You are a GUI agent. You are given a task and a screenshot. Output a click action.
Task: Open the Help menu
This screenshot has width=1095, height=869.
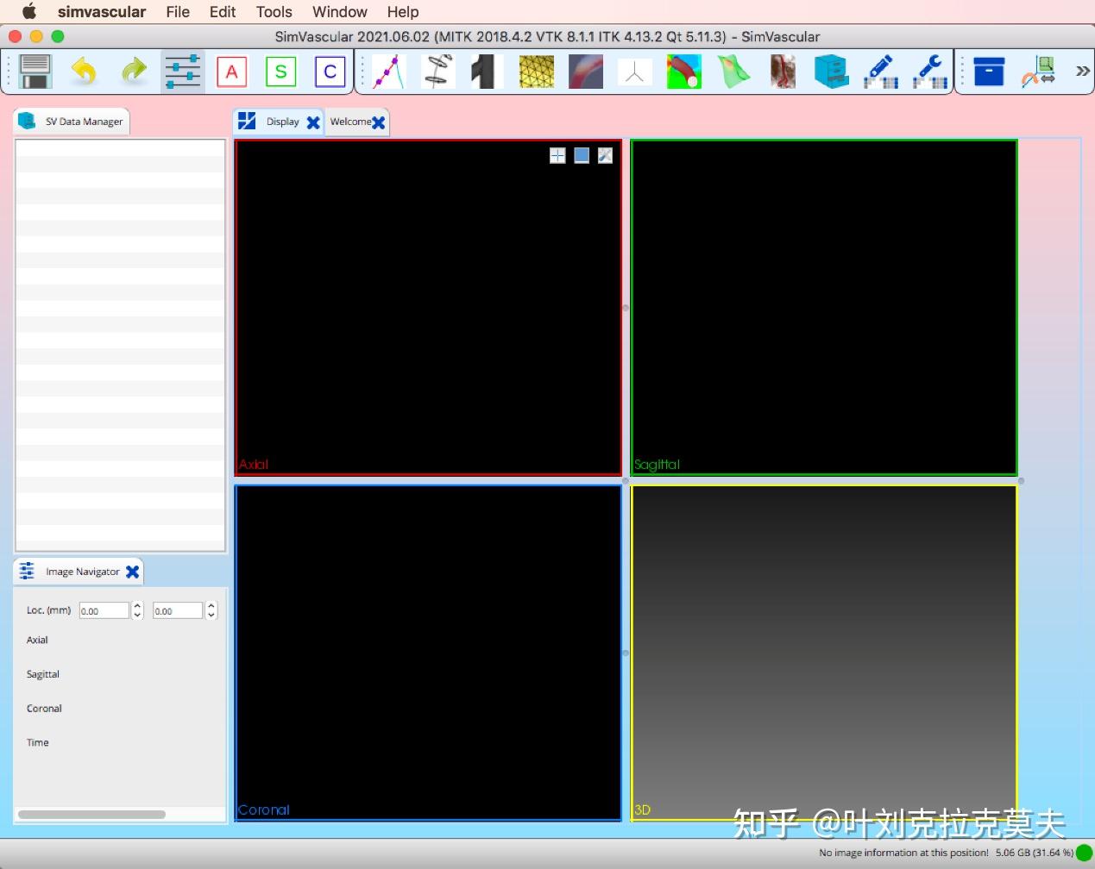403,12
